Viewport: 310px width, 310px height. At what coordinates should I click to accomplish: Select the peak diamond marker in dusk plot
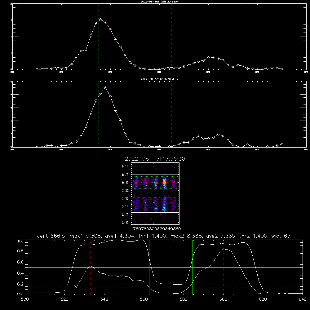[x=106, y=88]
